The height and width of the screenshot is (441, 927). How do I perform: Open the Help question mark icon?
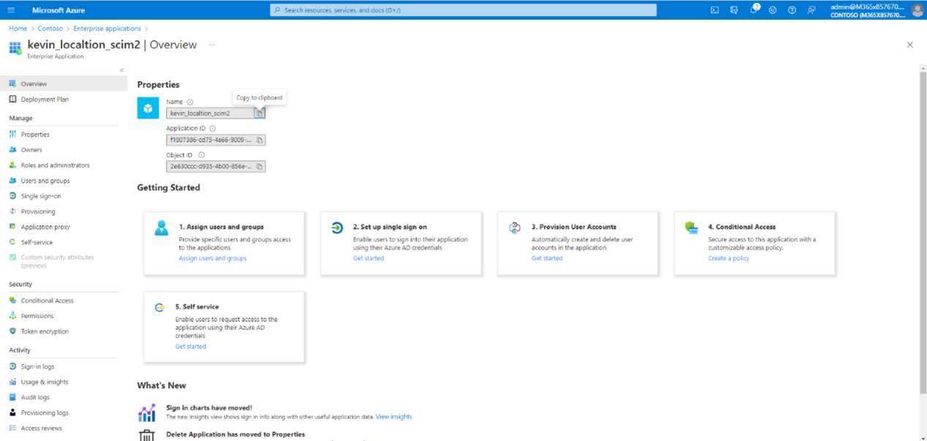point(792,10)
